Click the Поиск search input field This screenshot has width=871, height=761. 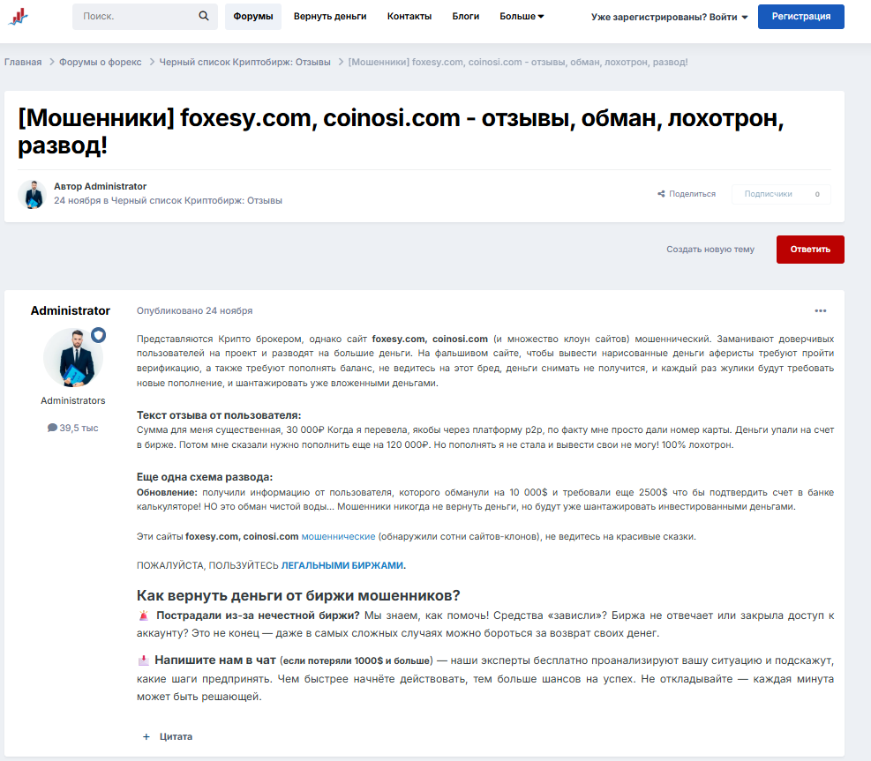(132, 16)
